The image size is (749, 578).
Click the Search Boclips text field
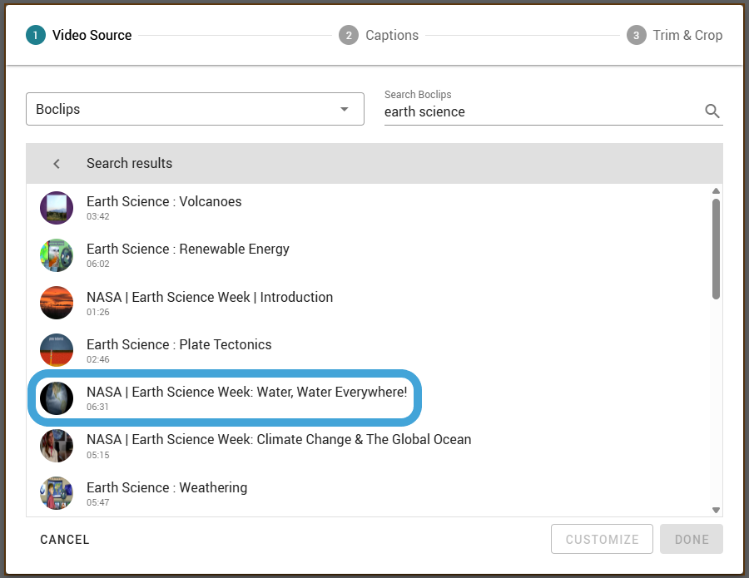click(542, 111)
